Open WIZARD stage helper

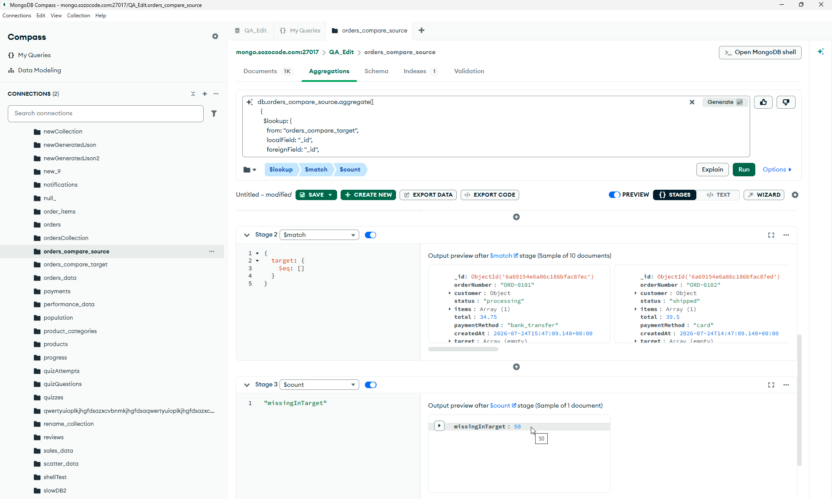(764, 195)
